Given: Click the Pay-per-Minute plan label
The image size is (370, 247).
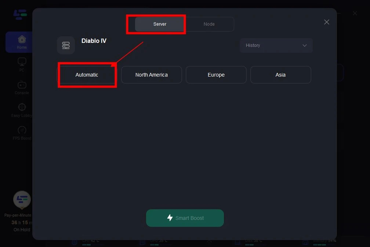Looking at the screenshot, I should (18, 215).
